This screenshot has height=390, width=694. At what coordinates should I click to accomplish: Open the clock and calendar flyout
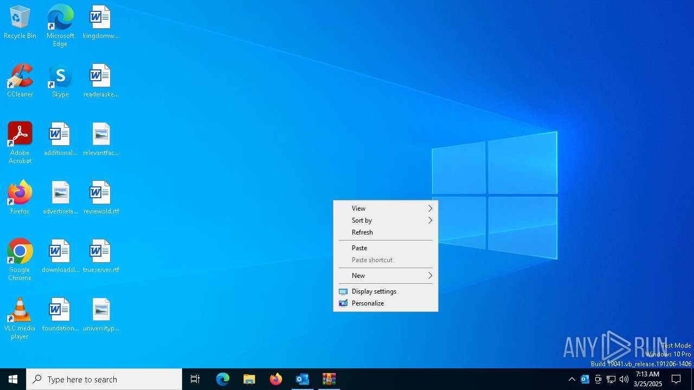[x=648, y=379]
